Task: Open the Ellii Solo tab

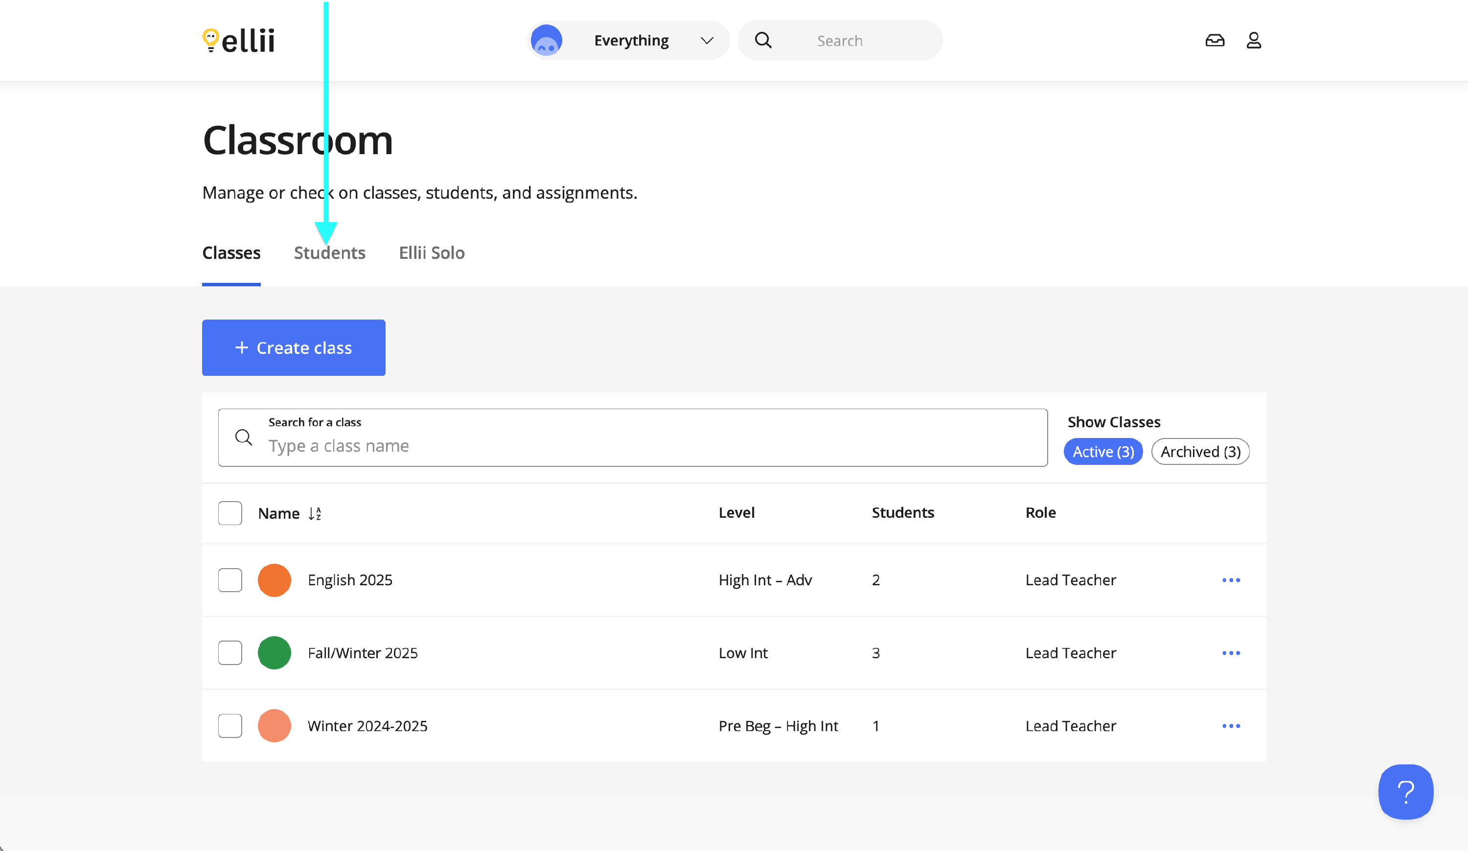Action: (432, 253)
